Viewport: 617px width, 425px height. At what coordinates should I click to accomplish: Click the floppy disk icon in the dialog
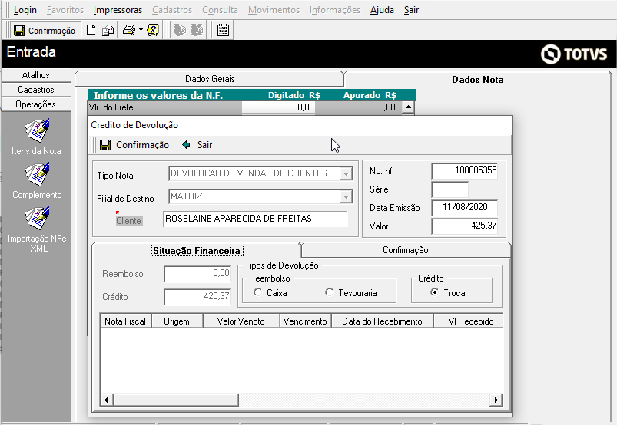pos(105,145)
